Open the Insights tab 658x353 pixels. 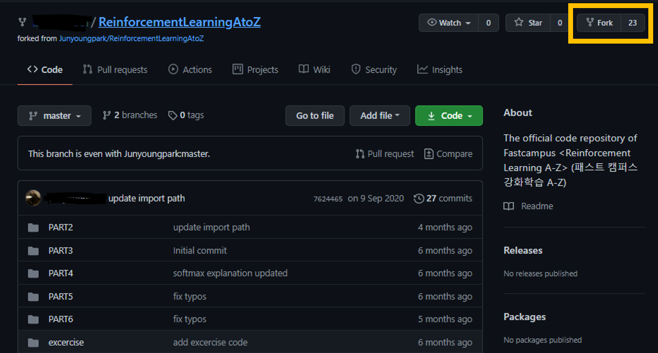pos(440,69)
